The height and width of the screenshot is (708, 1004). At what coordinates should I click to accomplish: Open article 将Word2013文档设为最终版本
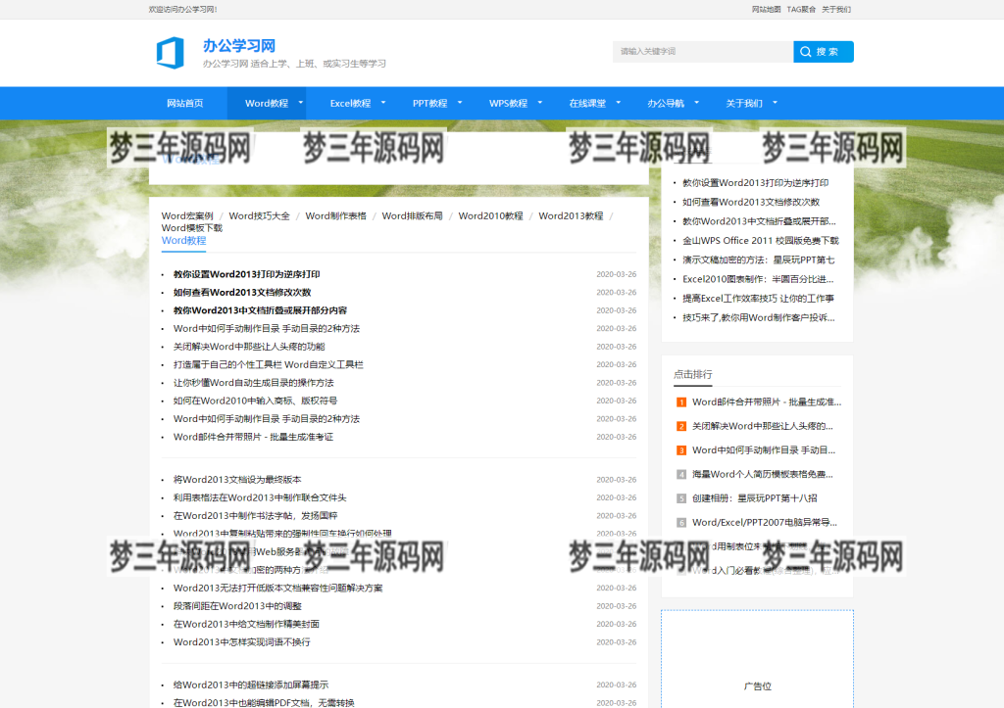(237, 480)
